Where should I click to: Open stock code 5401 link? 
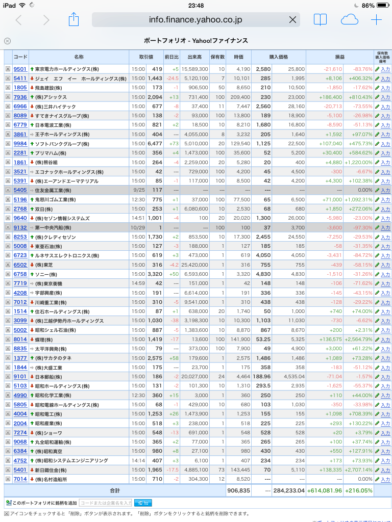click(20, 470)
